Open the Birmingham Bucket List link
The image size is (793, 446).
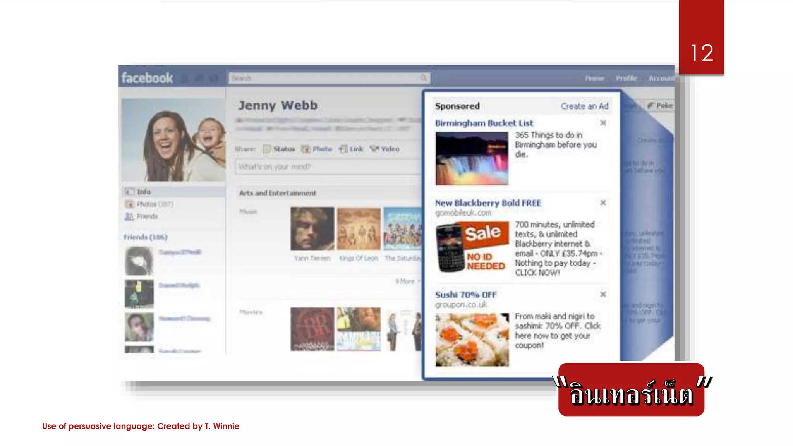tap(484, 123)
